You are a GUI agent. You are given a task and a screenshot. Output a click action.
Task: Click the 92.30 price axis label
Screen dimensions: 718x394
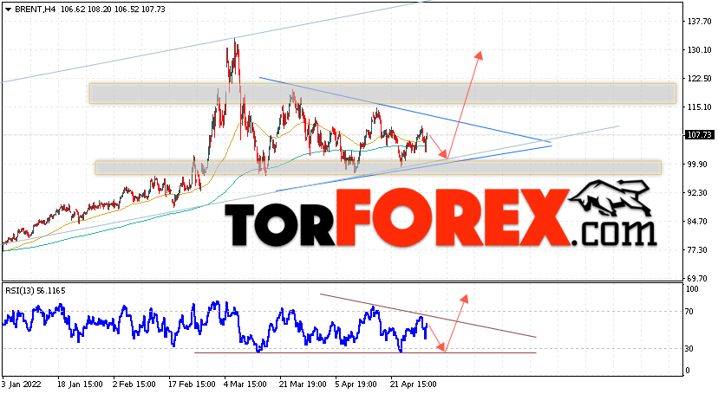coord(697,193)
